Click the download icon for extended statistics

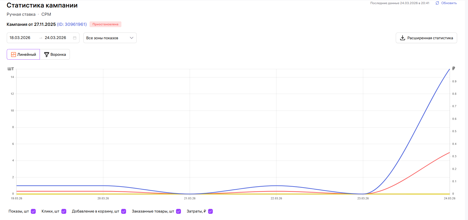pyautogui.click(x=403, y=38)
